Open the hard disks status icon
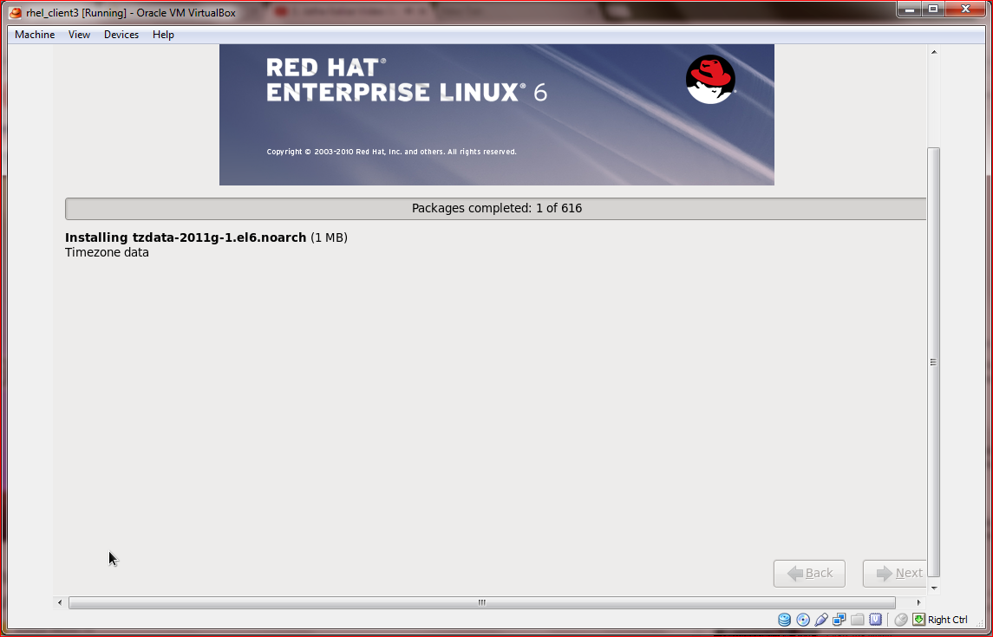This screenshot has width=993, height=637. point(784,619)
